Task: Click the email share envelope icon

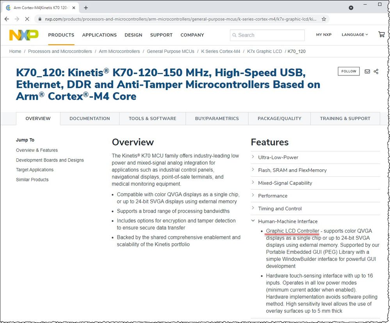Action: (367, 72)
